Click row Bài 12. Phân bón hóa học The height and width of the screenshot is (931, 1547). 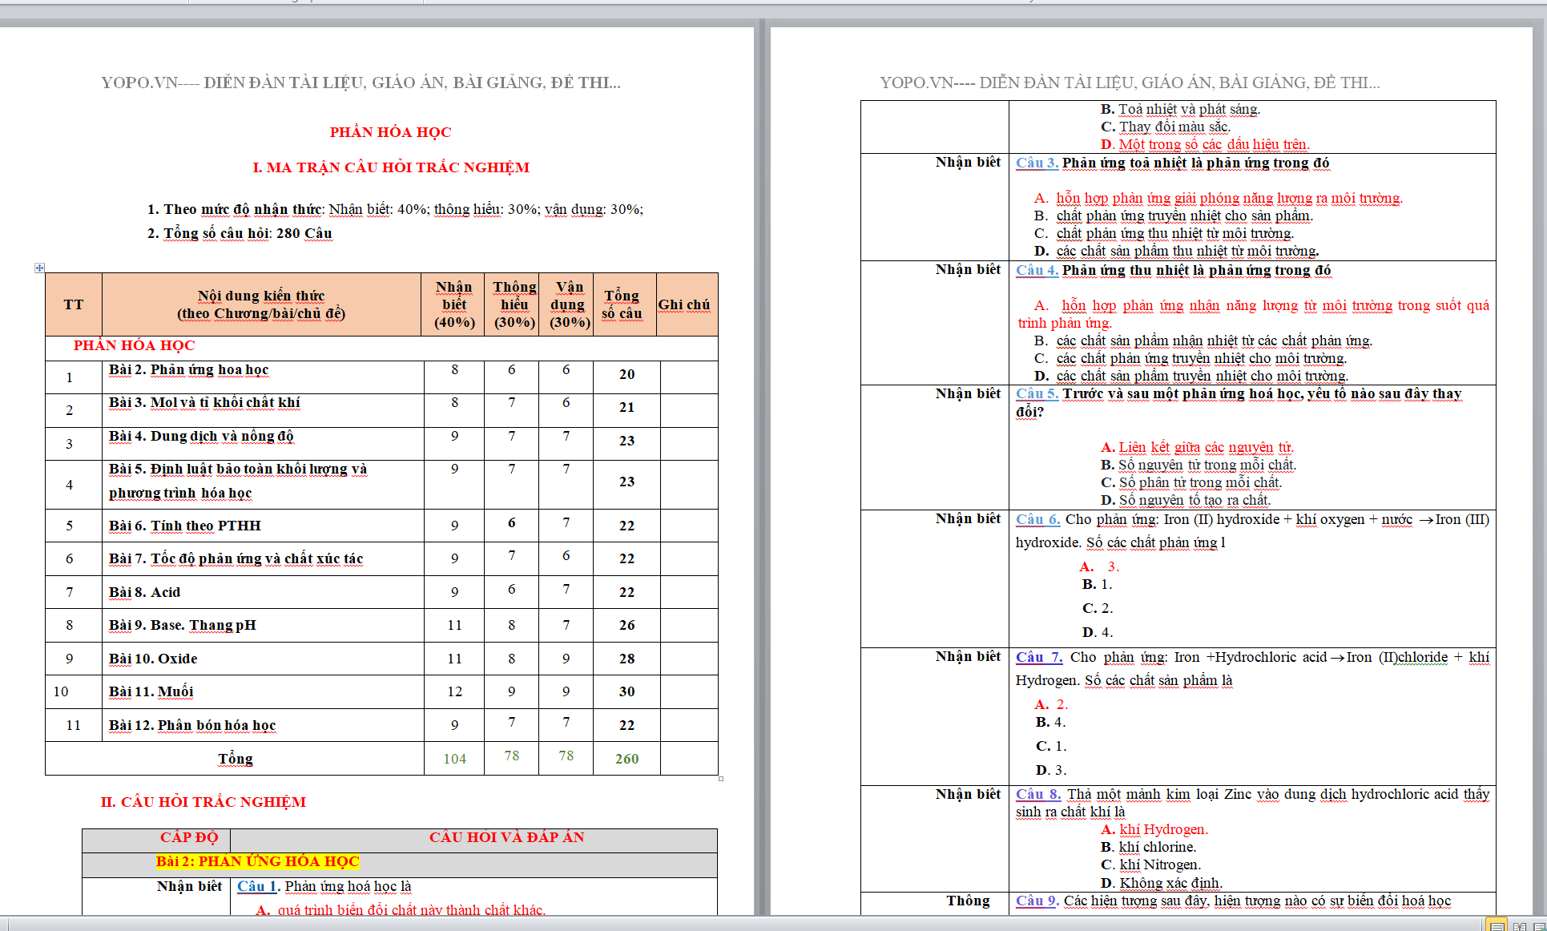coord(381,725)
